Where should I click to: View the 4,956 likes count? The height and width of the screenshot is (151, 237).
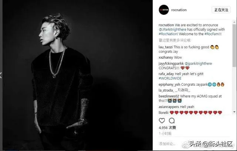167,128
